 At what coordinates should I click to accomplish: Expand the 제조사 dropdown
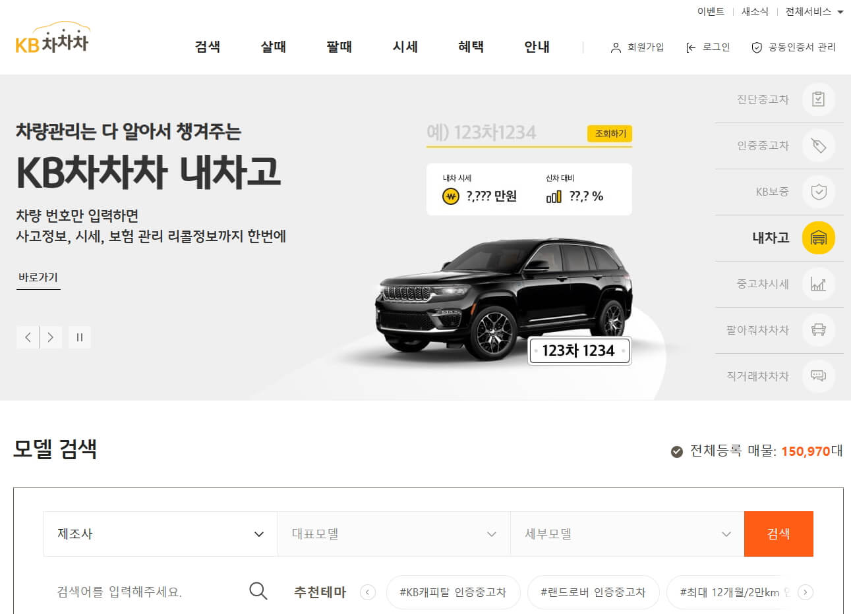(161, 534)
